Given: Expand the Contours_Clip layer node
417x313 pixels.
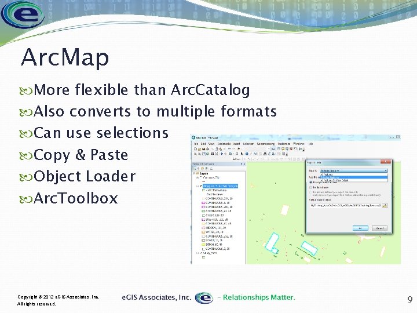Looking at the screenshot, I should coord(197,178).
